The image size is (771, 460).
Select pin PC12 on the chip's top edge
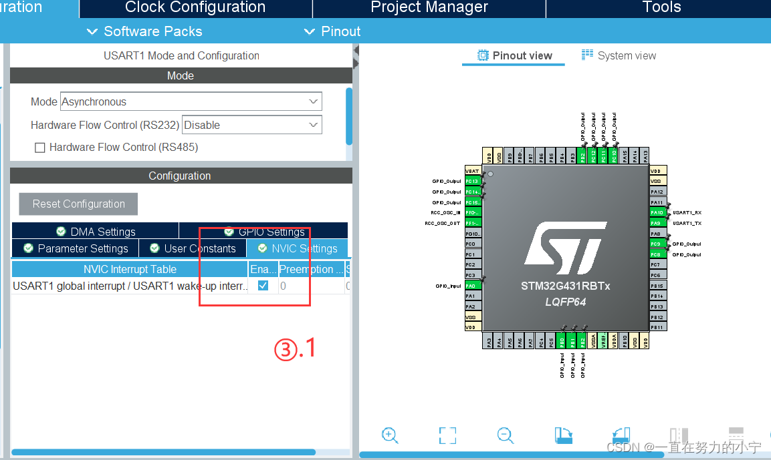593,156
